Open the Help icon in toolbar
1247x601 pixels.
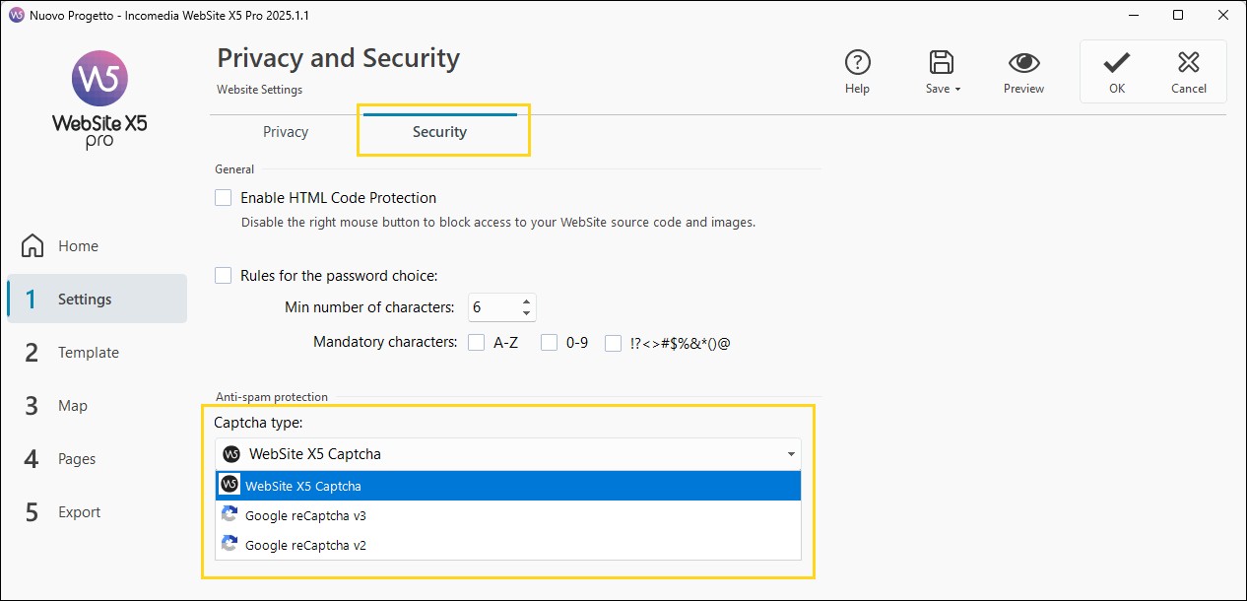(x=857, y=63)
